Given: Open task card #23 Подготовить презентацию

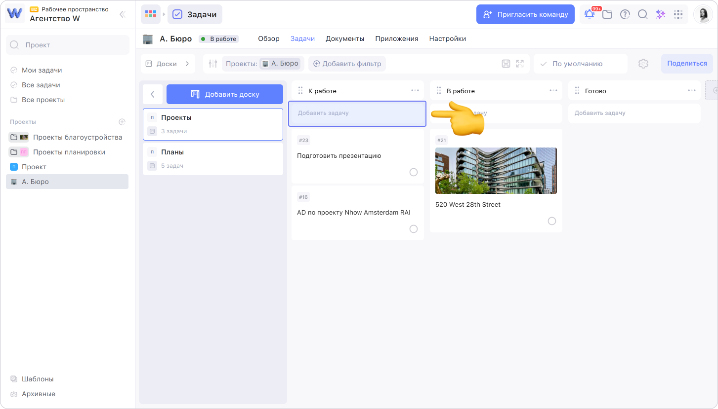Looking at the screenshot, I should coord(358,156).
